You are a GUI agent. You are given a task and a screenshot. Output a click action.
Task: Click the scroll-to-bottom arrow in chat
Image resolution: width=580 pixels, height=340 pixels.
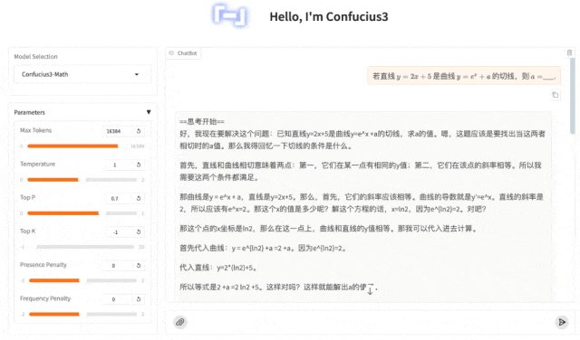(x=370, y=289)
